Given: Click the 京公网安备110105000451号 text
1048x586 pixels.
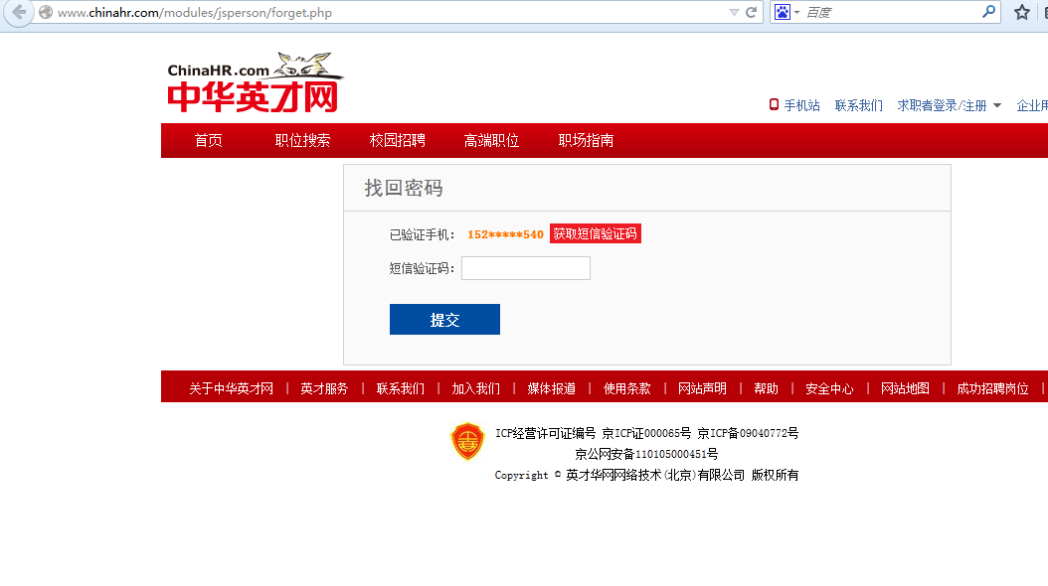Looking at the screenshot, I should tap(646, 454).
